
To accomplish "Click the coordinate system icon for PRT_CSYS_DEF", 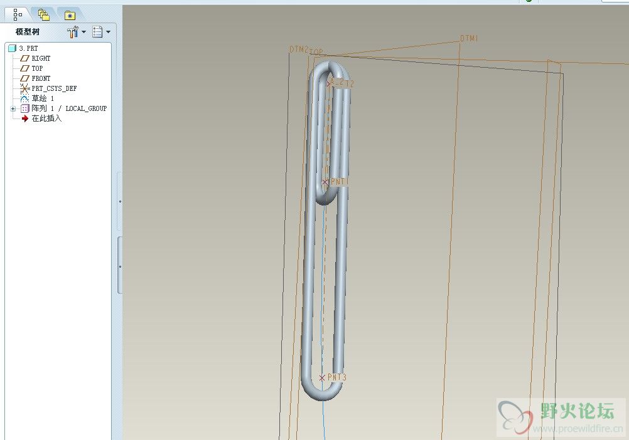I will (x=25, y=88).
